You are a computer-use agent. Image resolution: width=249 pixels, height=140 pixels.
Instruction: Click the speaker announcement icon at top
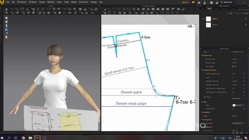pyautogui.click(x=199, y=3)
